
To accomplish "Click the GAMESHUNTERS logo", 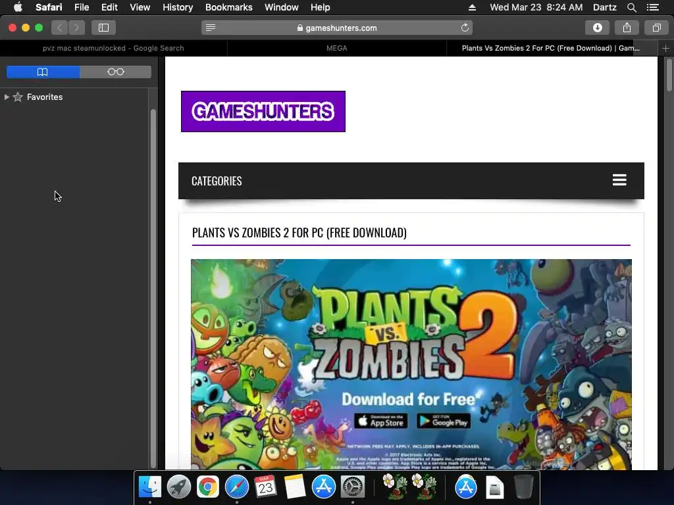I will point(263,111).
